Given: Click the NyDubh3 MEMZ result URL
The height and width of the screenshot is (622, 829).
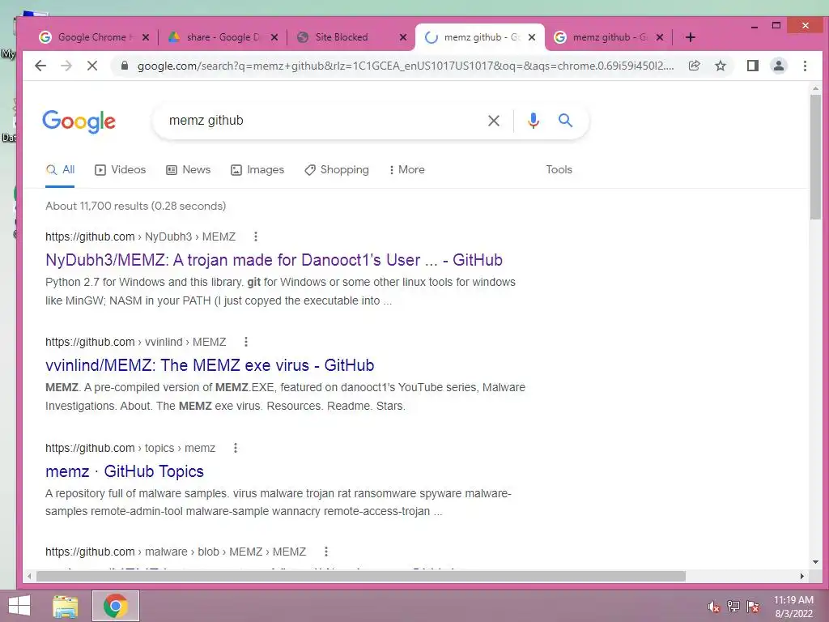Looking at the screenshot, I should (141, 236).
